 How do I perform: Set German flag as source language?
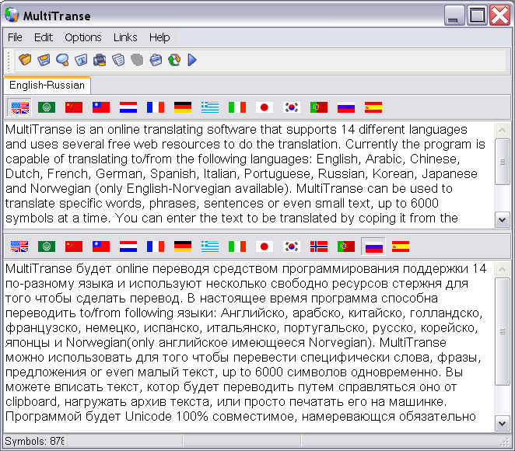(183, 107)
